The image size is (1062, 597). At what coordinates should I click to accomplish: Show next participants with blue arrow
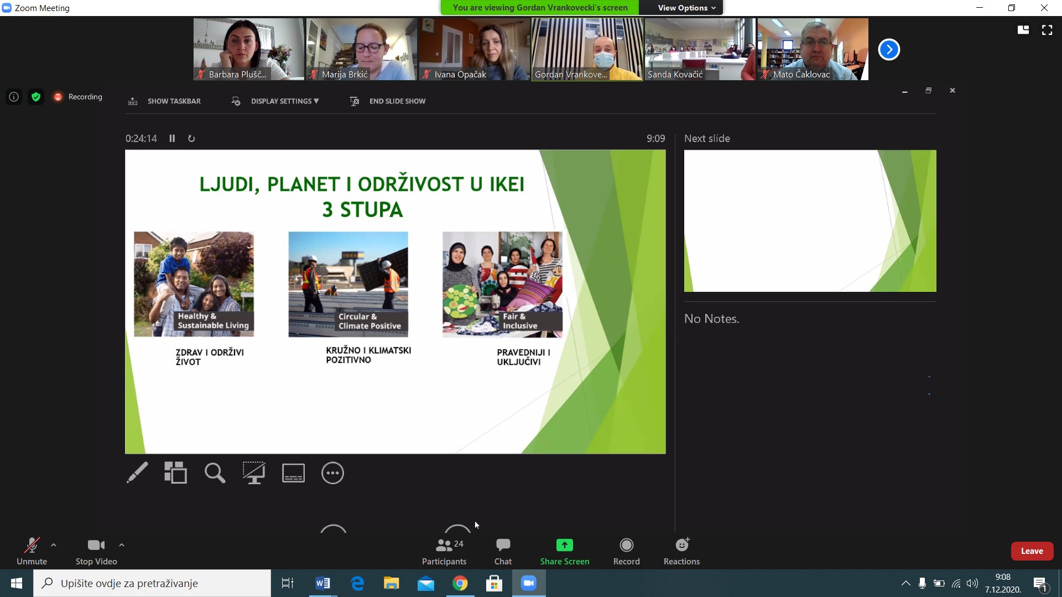(x=889, y=49)
